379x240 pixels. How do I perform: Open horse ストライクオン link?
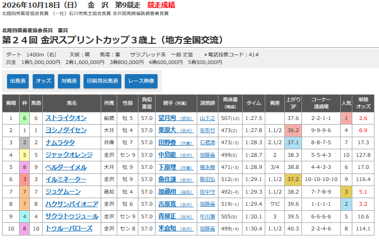coord(66,118)
